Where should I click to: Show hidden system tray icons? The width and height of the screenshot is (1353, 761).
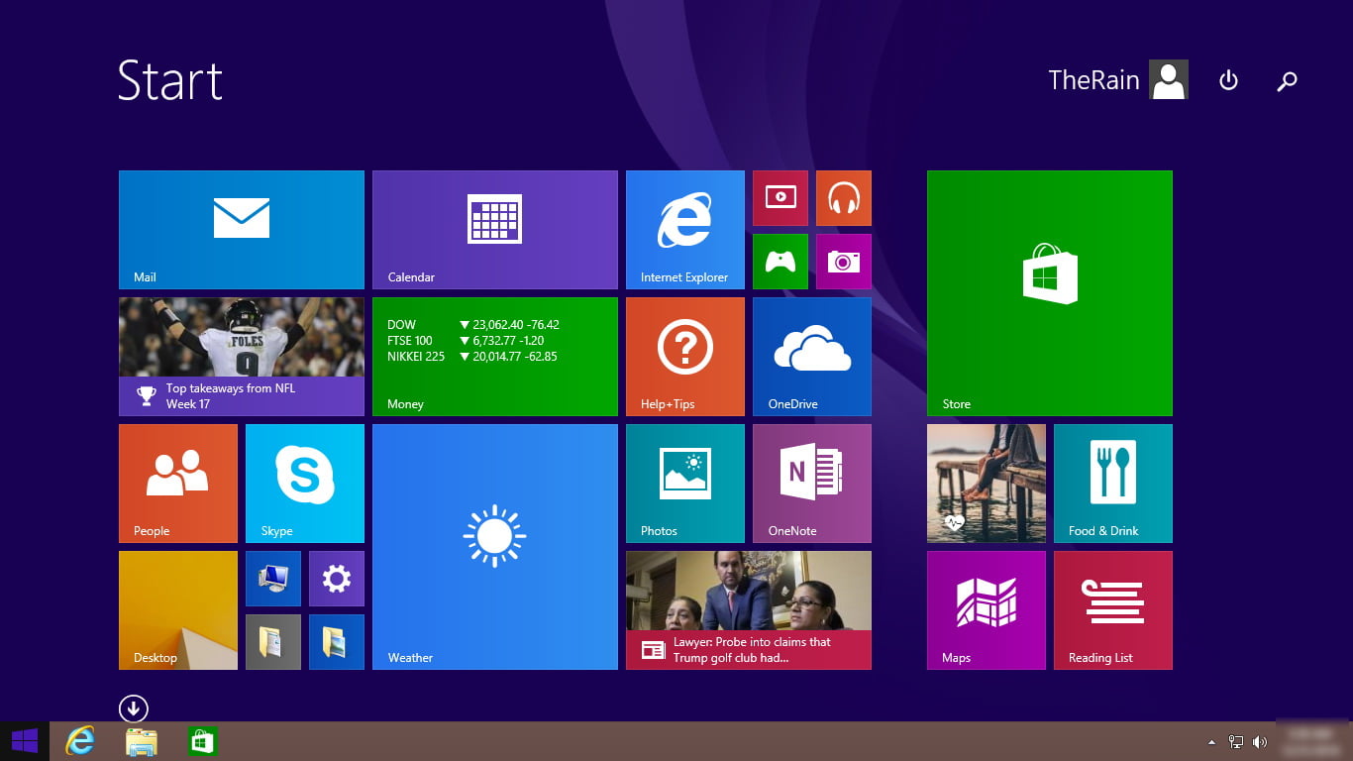tap(1211, 741)
